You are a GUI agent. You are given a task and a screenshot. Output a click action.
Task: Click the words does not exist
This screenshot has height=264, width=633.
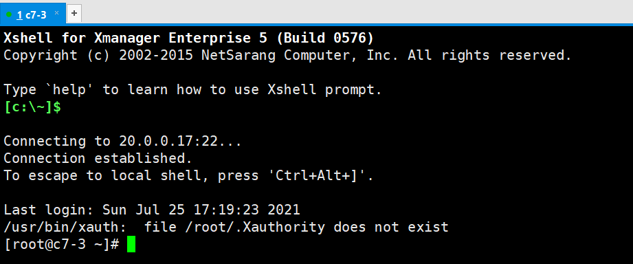coord(391,227)
